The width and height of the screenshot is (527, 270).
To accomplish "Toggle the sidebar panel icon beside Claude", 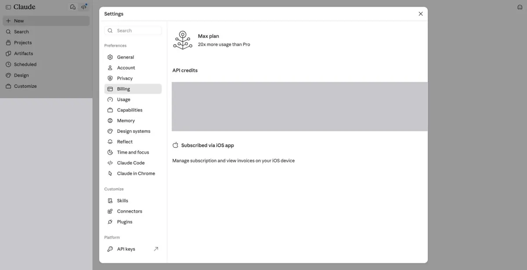I will [8, 7].
